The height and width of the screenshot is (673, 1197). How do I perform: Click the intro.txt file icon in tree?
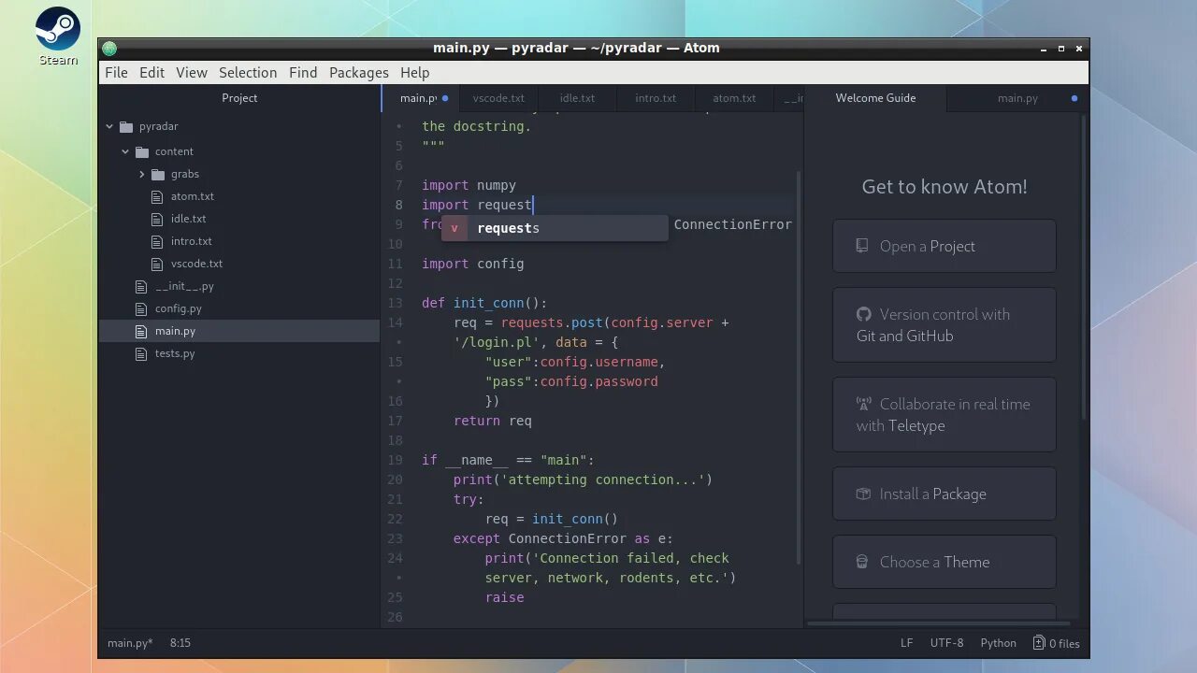(158, 241)
